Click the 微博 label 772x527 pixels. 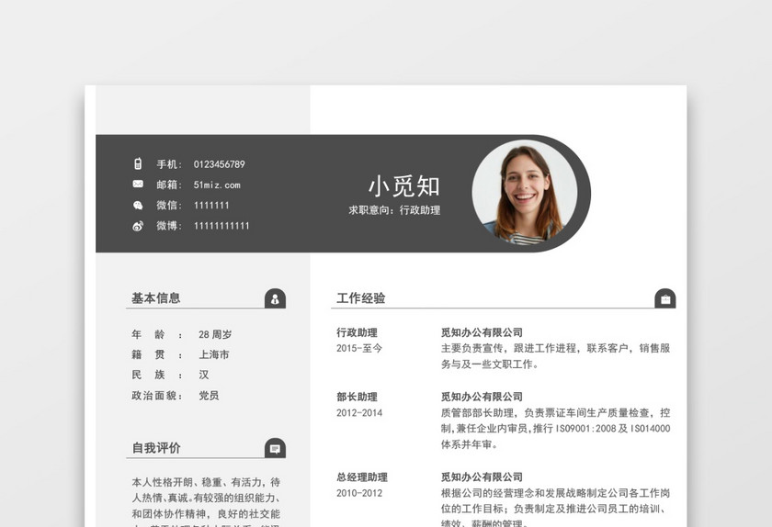[x=169, y=226]
